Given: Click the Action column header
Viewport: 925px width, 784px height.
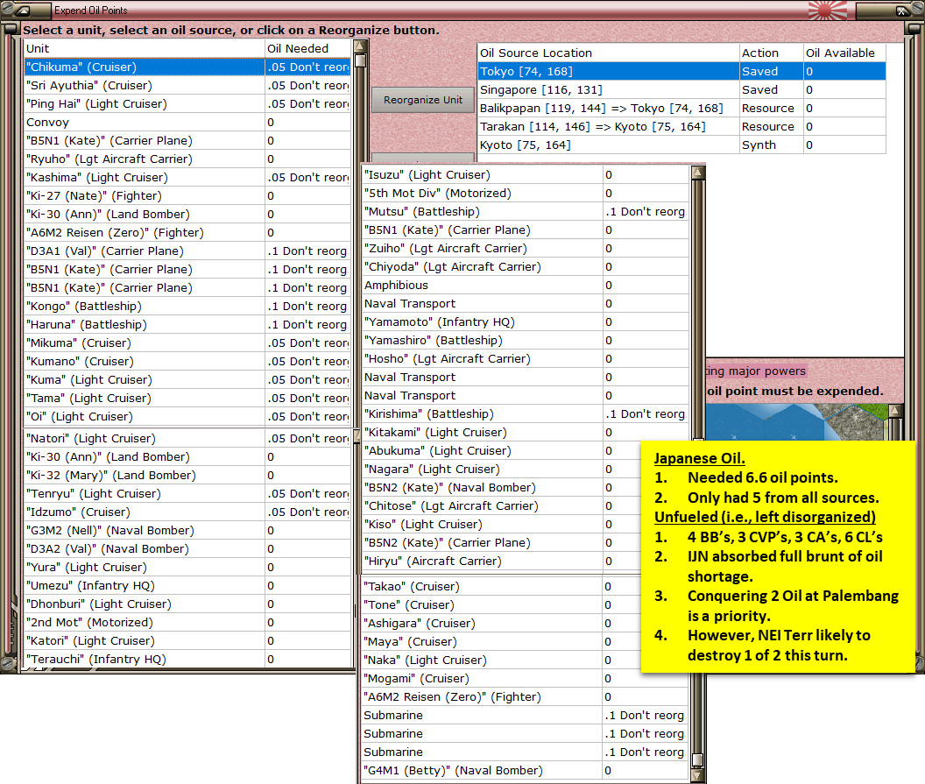Looking at the screenshot, I should pyautogui.click(x=772, y=53).
